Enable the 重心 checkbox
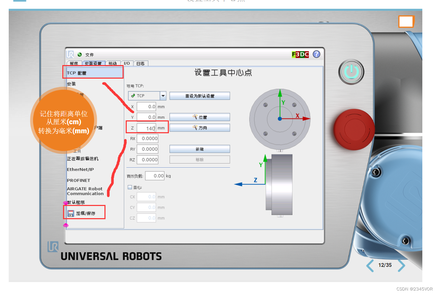This screenshot has height=294, width=438. [x=130, y=187]
